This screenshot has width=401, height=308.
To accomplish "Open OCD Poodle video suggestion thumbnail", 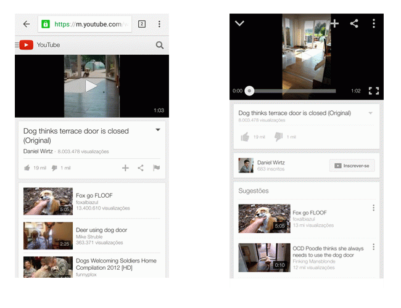I will [265, 257].
